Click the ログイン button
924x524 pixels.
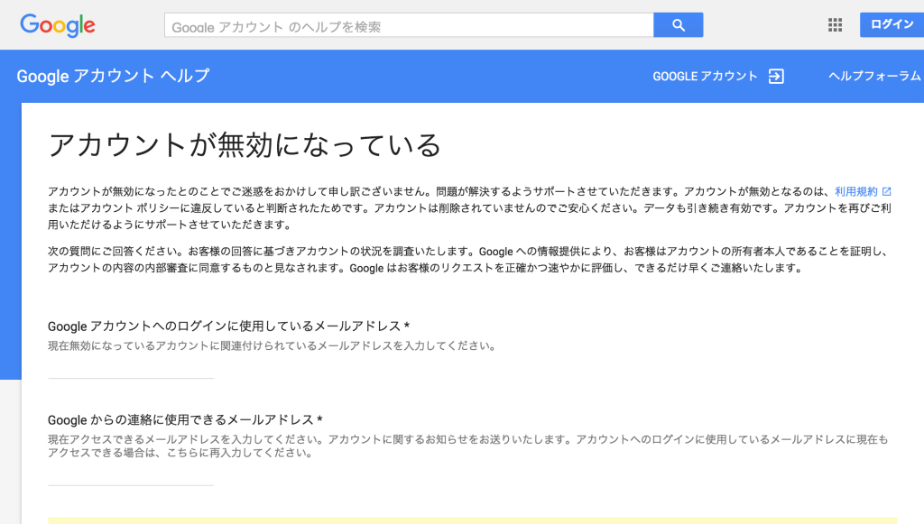click(892, 24)
